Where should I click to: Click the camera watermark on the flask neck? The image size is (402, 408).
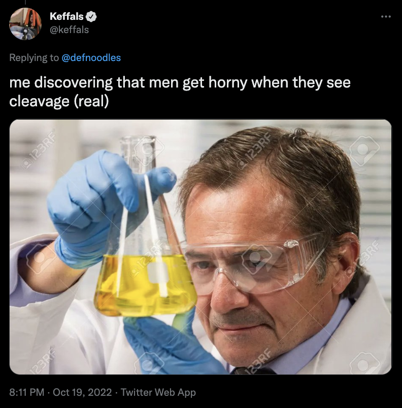click(149, 150)
